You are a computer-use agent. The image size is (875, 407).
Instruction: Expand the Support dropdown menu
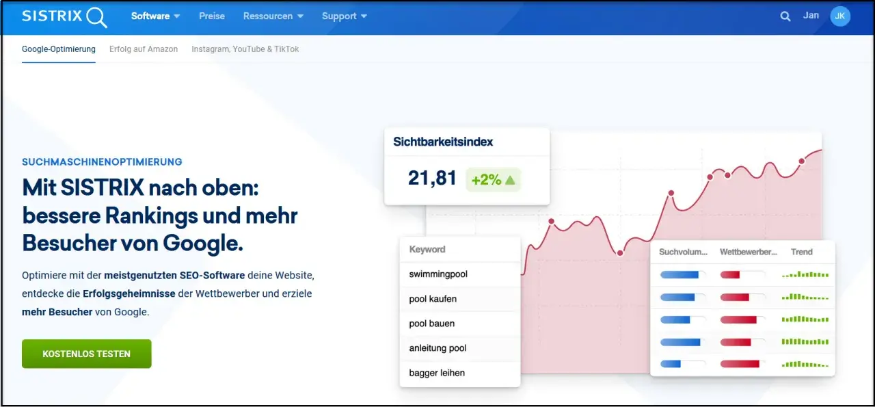click(345, 16)
